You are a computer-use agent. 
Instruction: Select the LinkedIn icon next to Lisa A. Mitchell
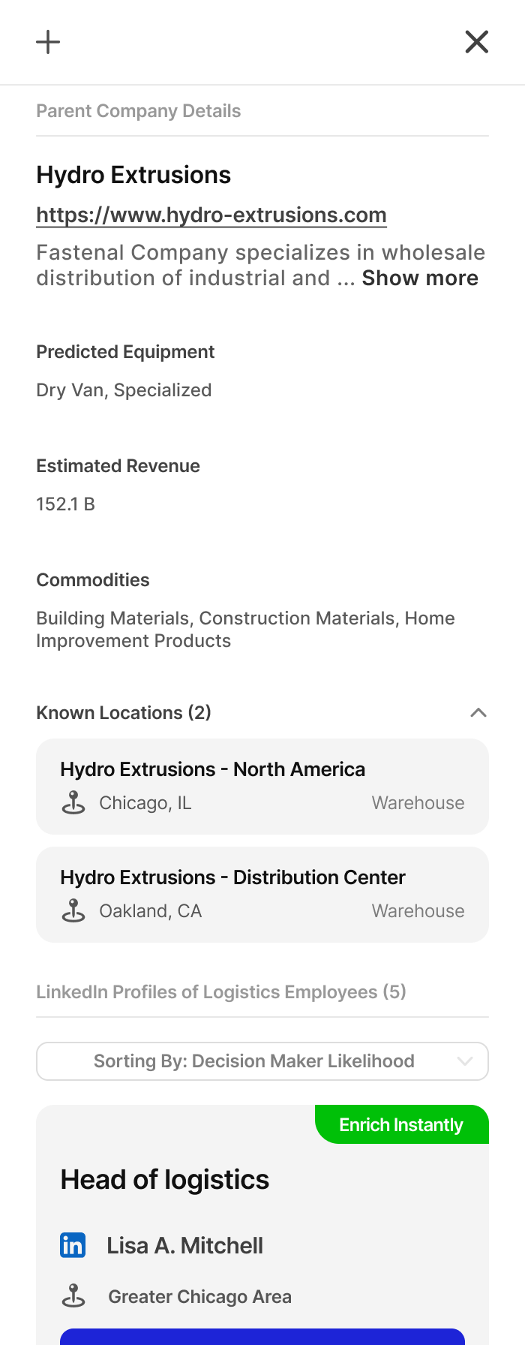point(73,1245)
